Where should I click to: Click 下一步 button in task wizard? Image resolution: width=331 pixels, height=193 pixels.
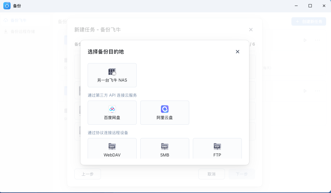point(242,174)
